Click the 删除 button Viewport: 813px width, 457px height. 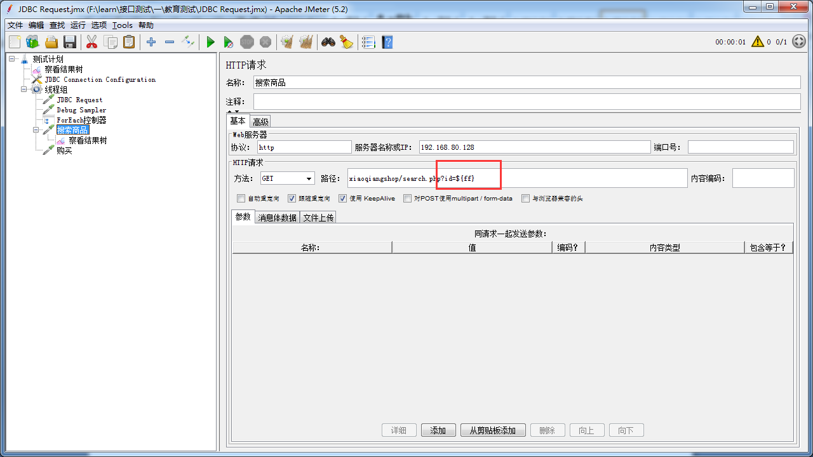[547, 430]
